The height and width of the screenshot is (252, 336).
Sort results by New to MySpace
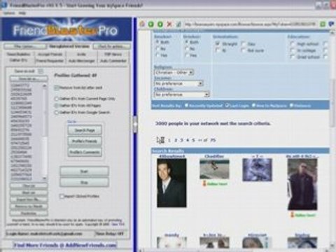pos(253,106)
